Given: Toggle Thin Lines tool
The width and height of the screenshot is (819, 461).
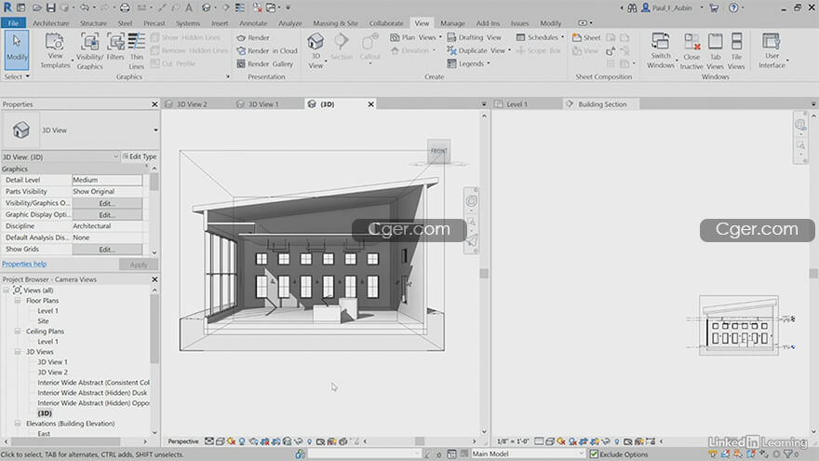Looking at the screenshot, I should click(136, 50).
